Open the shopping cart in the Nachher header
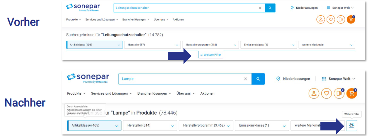 pyautogui.click(x=352, y=93)
